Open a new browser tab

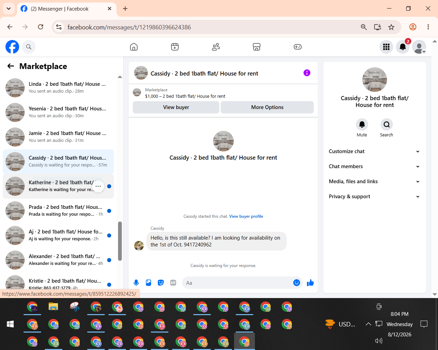125,9
